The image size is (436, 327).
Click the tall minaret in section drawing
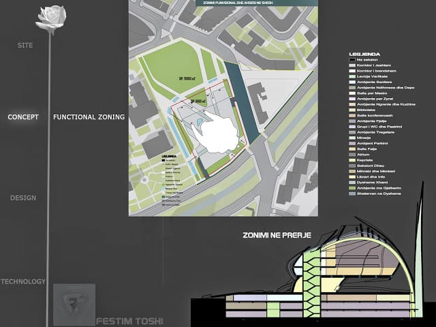coord(420,250)
